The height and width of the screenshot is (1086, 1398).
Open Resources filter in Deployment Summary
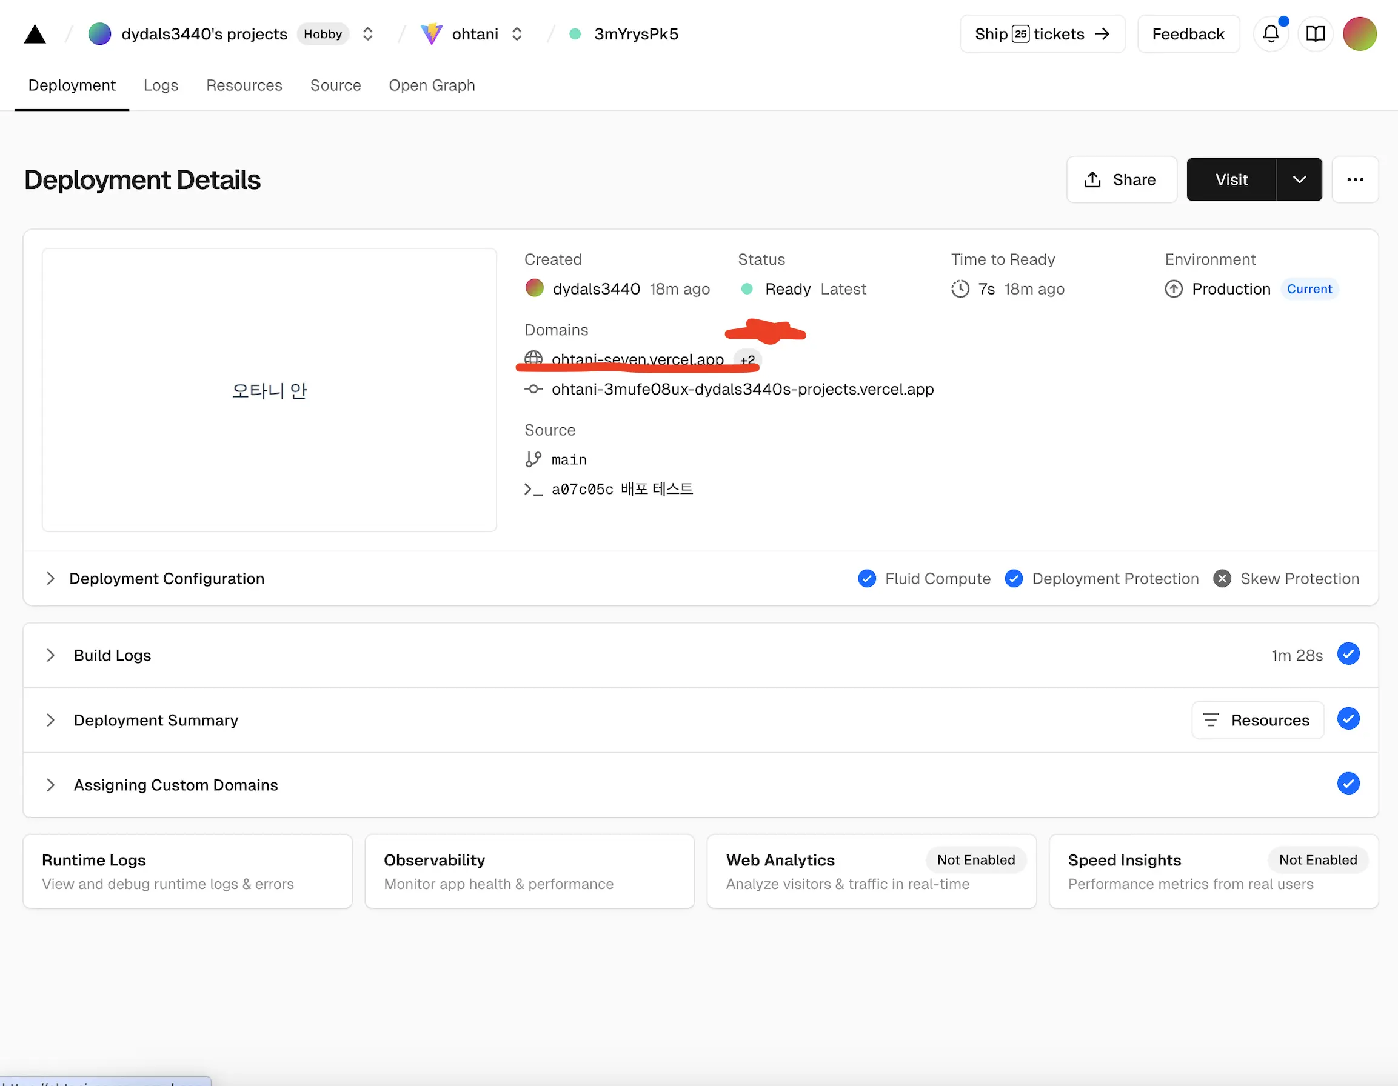point(1257,719)
